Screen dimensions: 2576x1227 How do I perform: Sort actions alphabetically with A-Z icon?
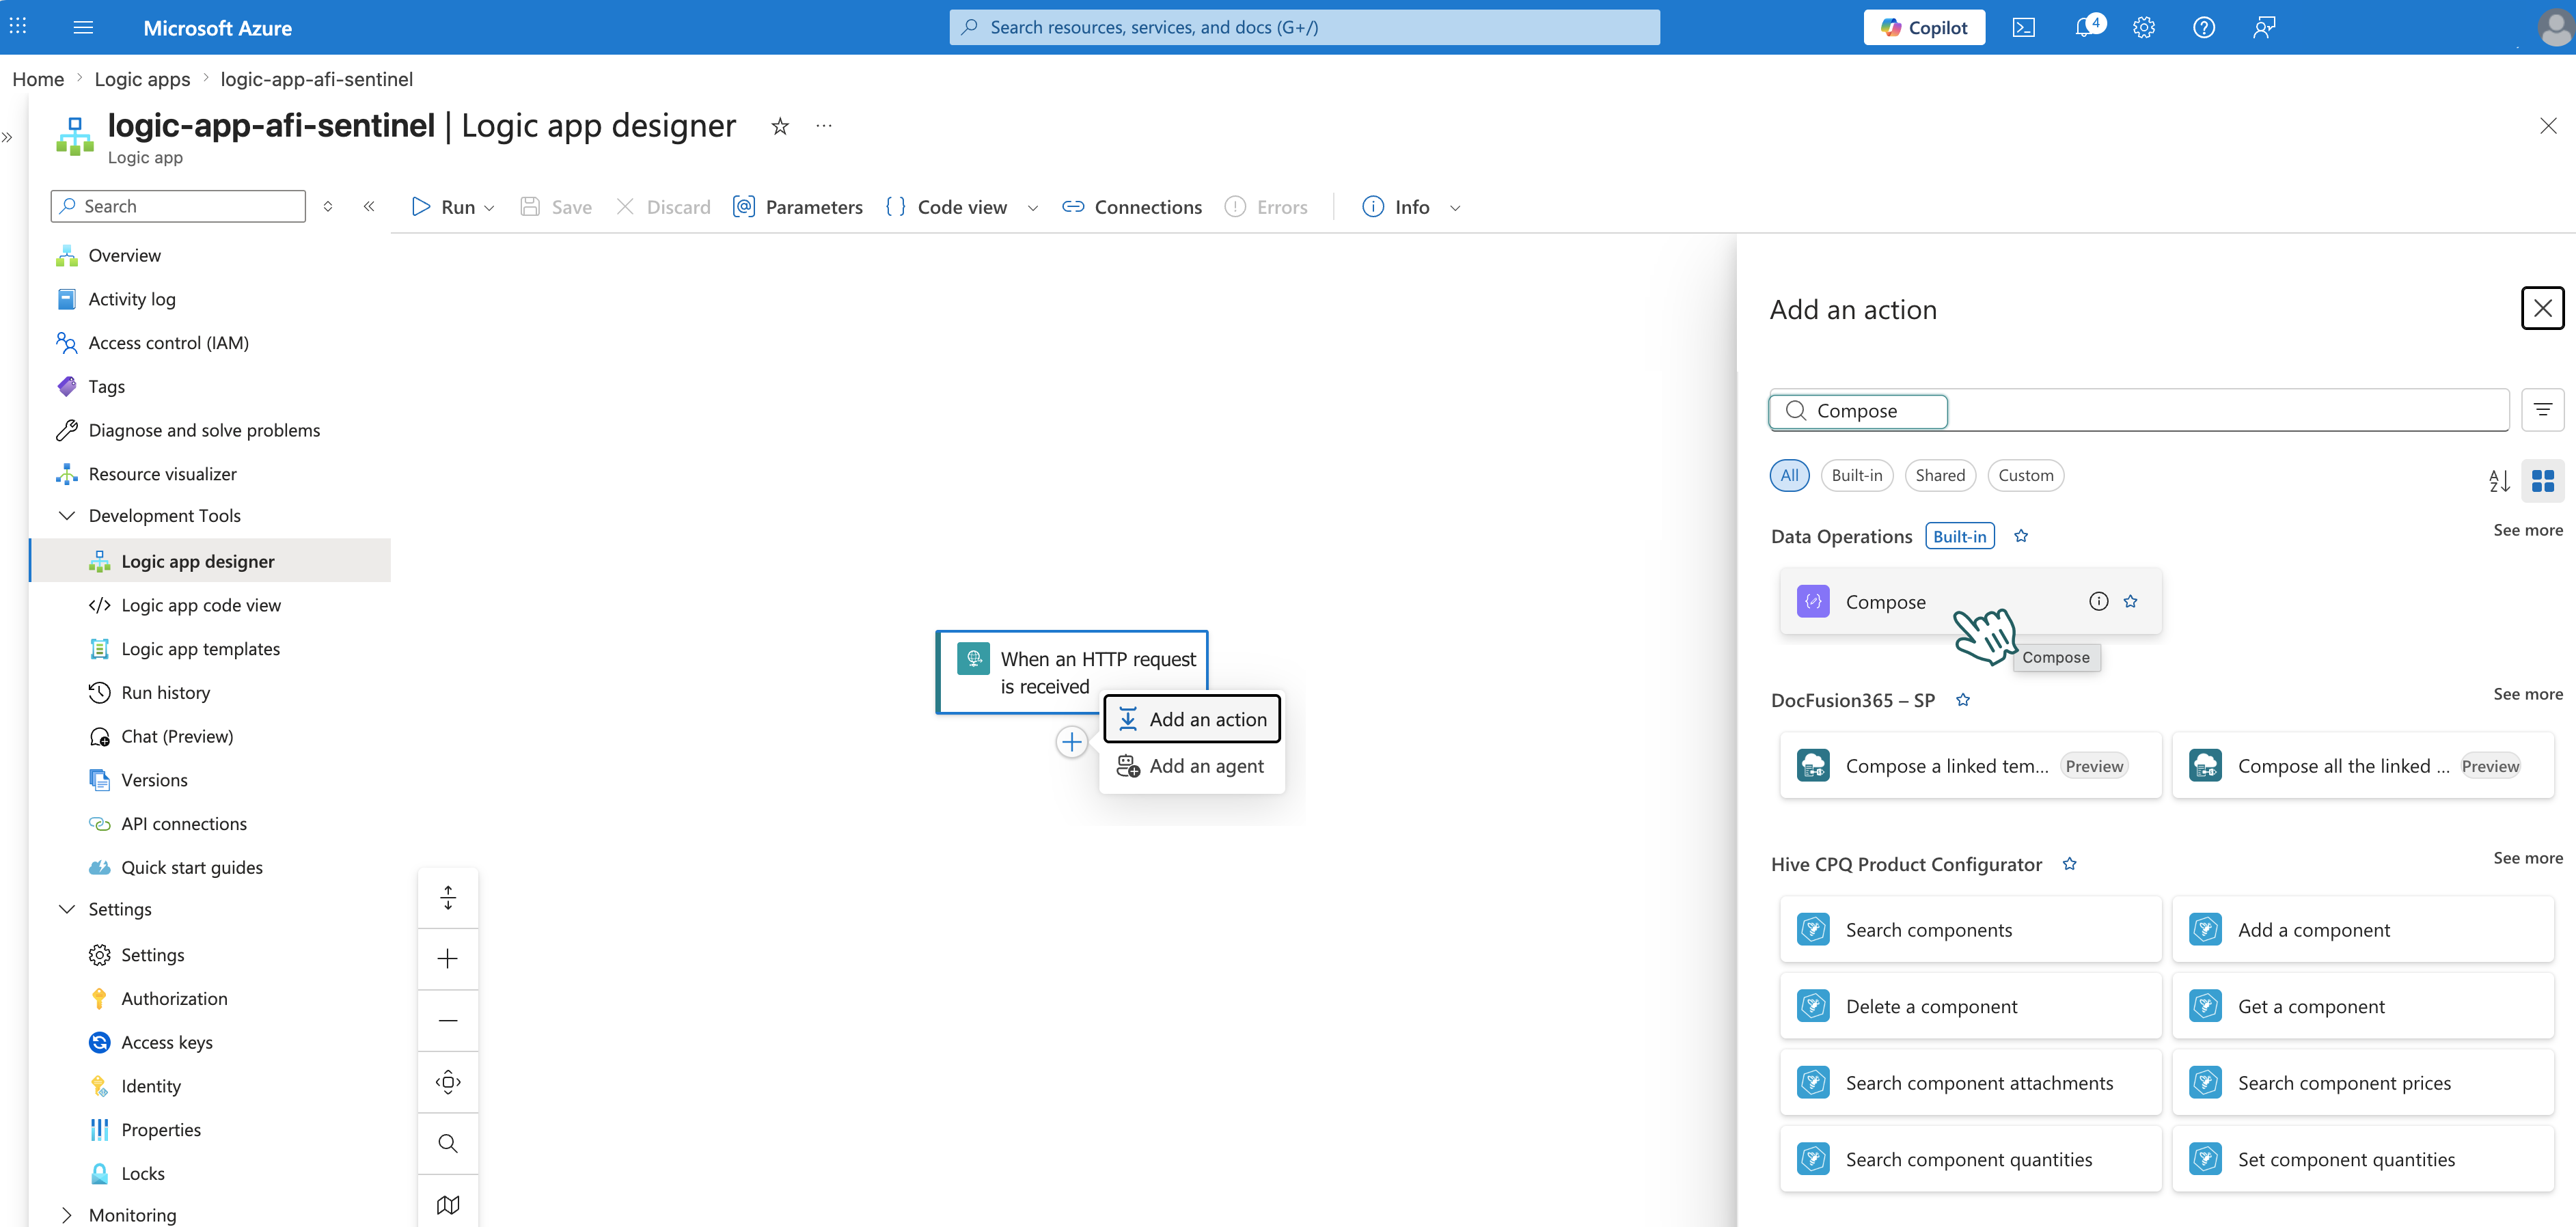coord(2499,481)
